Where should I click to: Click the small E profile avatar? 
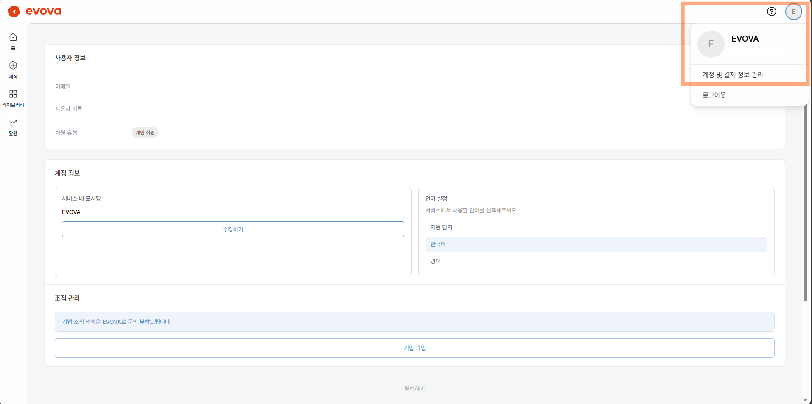[x=793, y=11]
